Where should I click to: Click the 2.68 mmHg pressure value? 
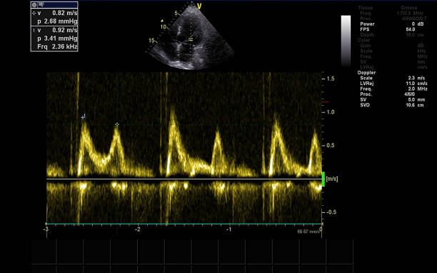(x=61, y=21)
